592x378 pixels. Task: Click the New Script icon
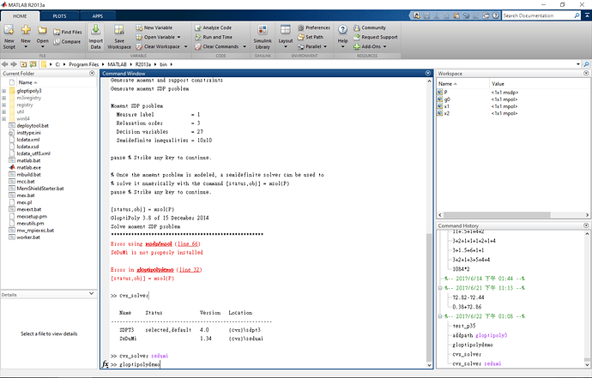click(x=9, y=30)
